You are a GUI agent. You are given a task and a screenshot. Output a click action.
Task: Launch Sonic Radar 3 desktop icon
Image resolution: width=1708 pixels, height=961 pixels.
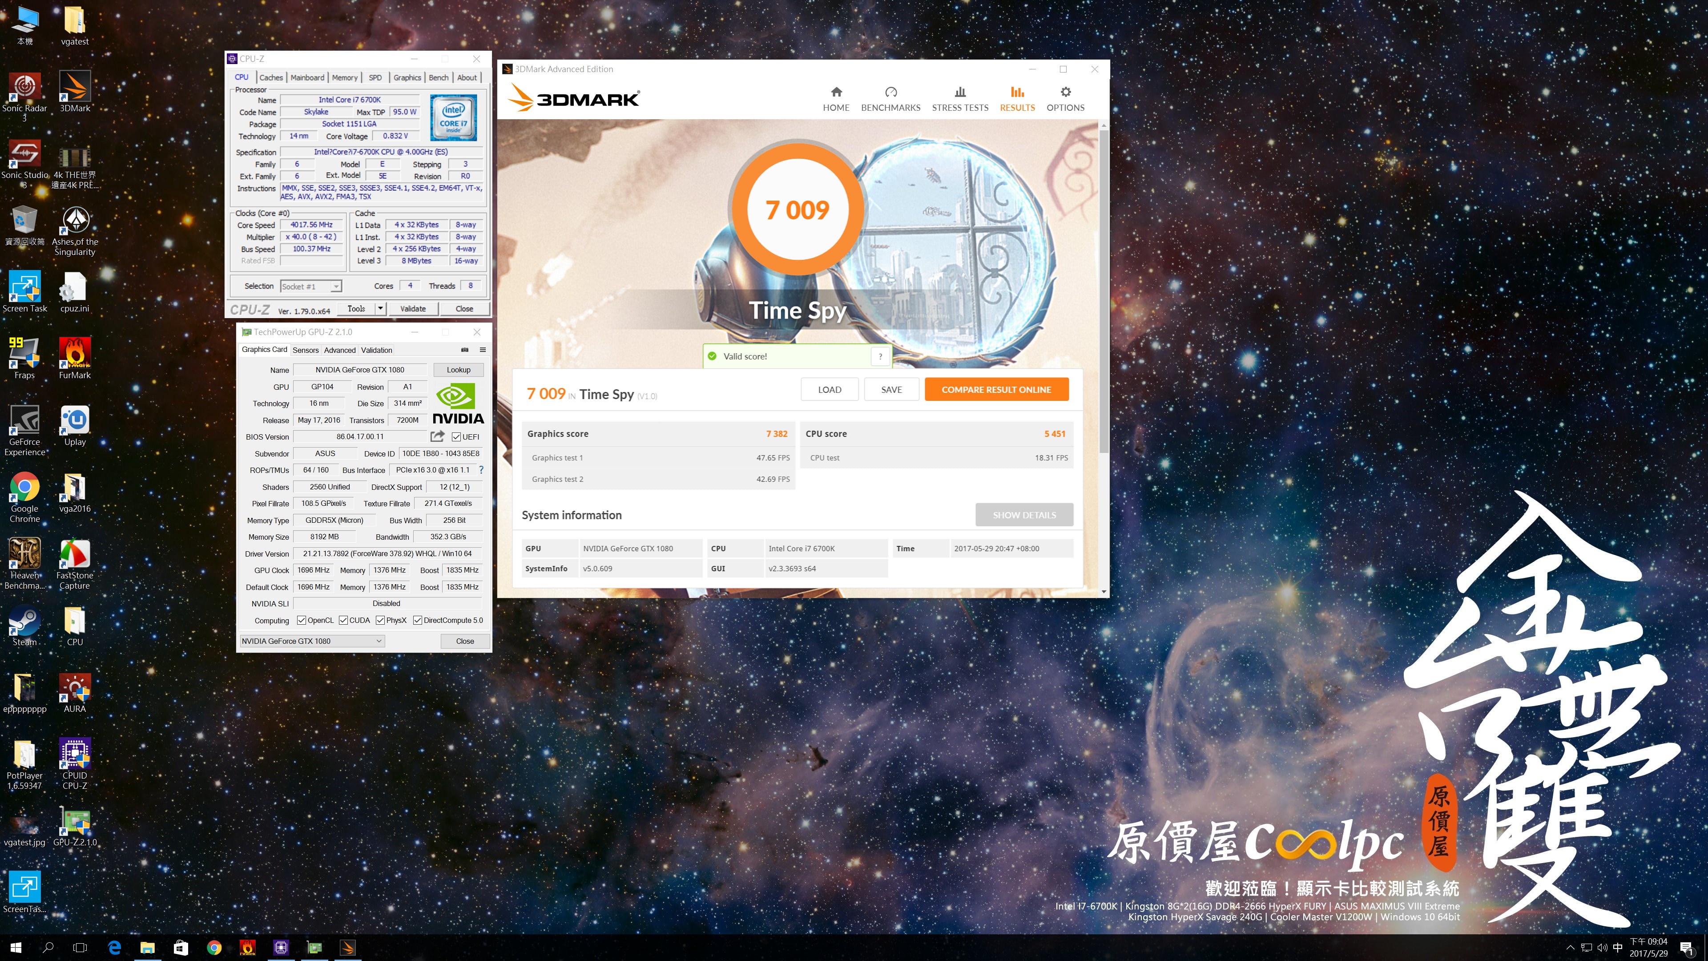(x=24, y=97)
